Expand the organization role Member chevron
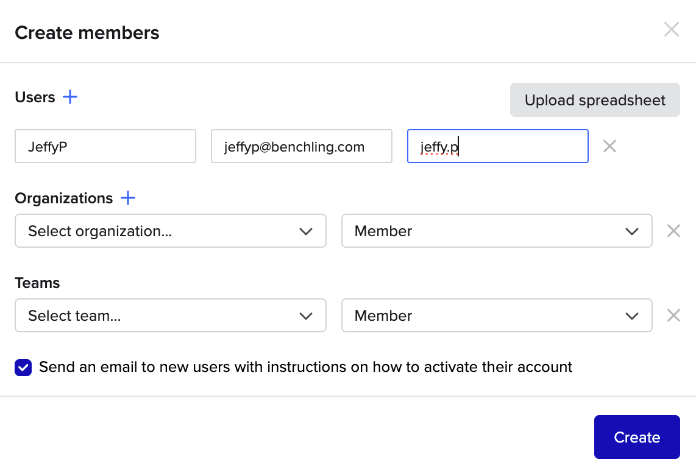Image resolution: width=696 pixels, height=476 pixels. coord(631,231)
